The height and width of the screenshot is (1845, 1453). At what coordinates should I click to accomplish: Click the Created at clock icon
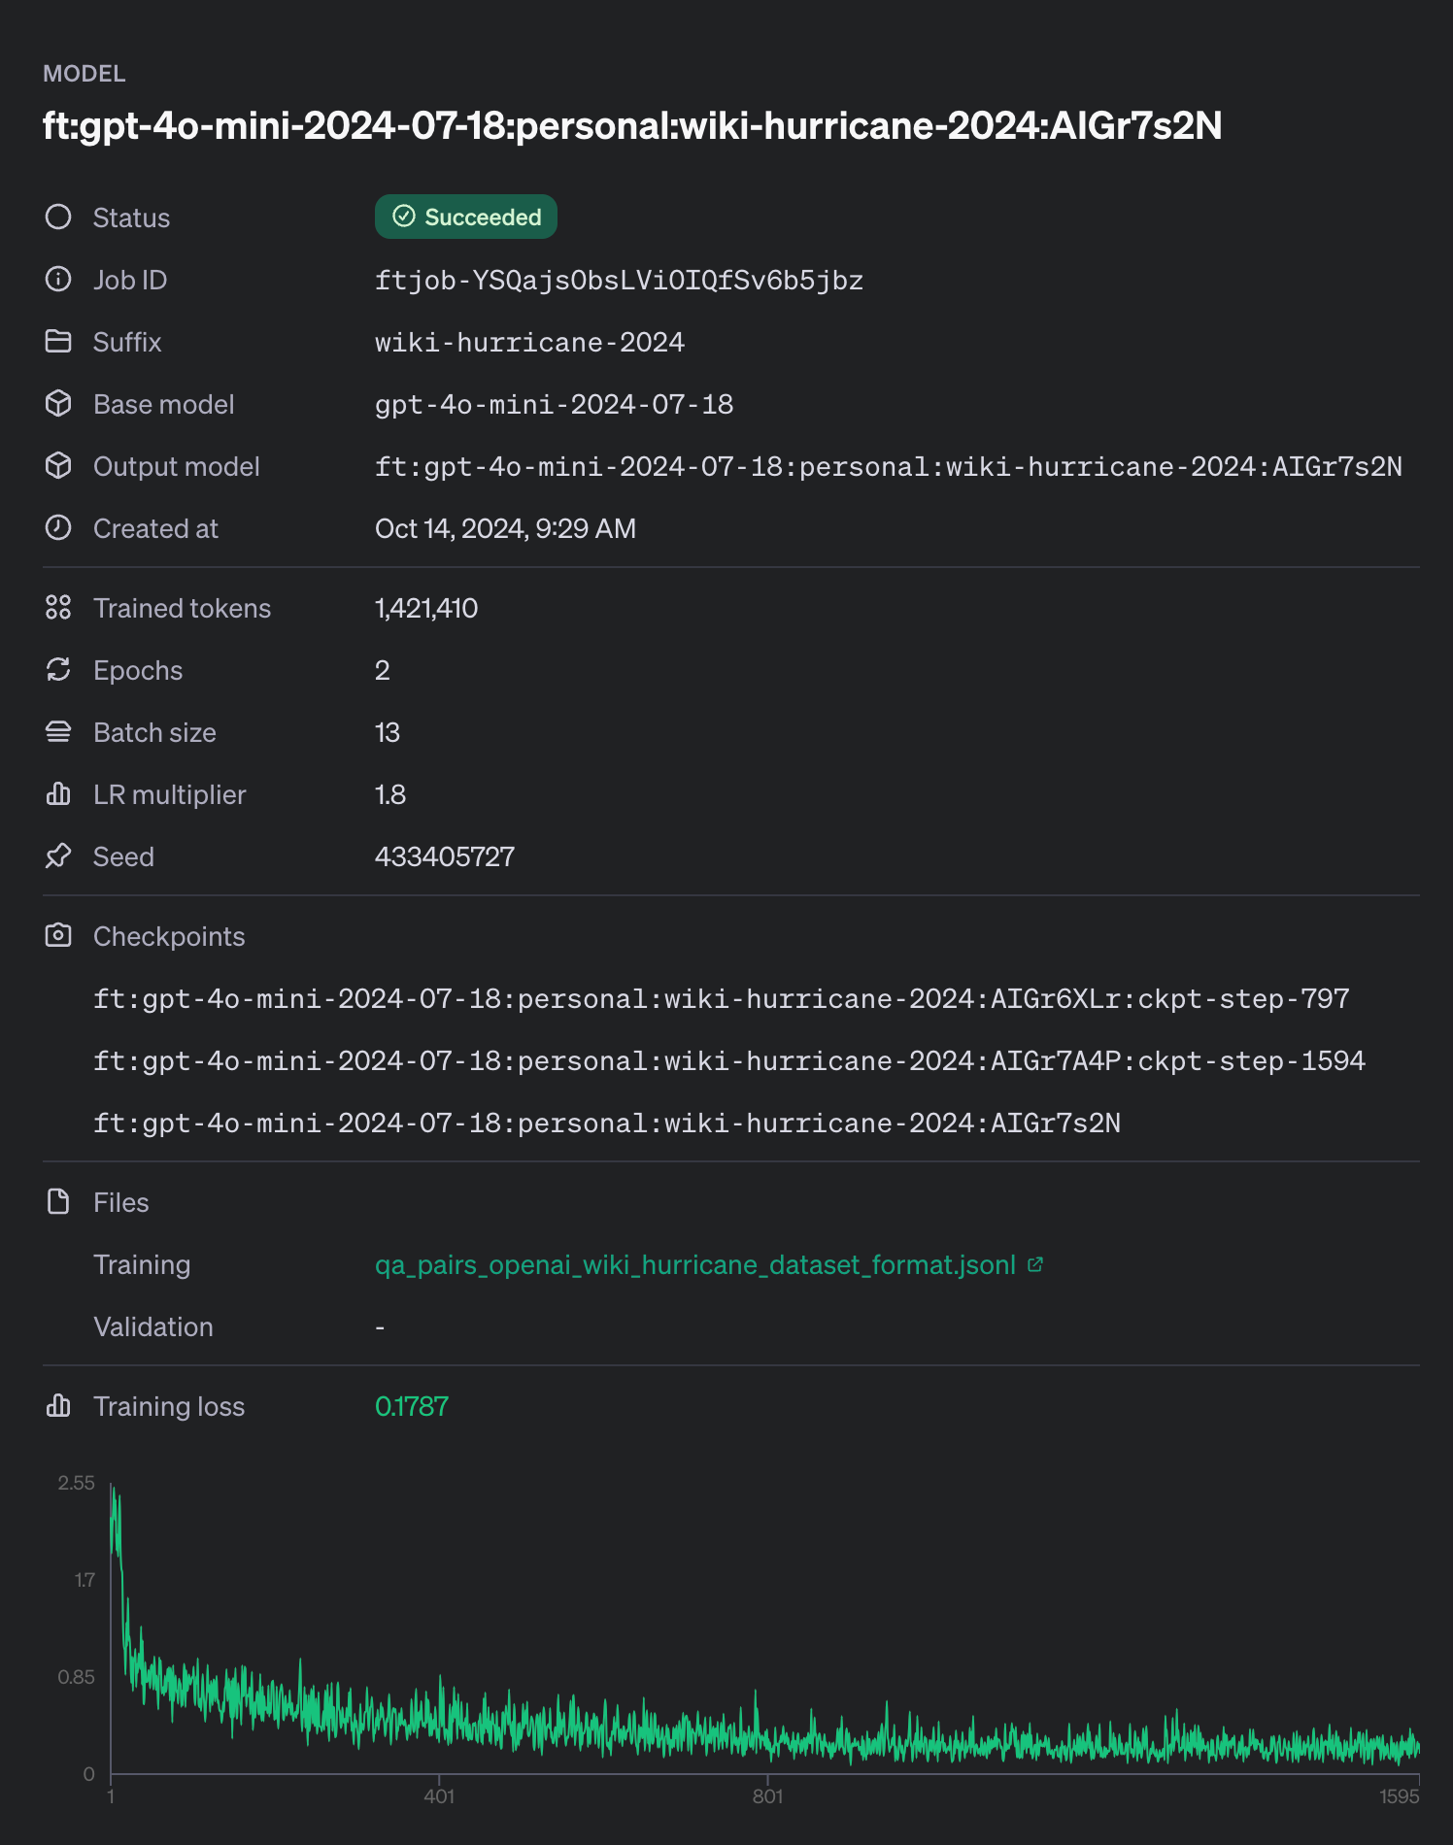58,528
